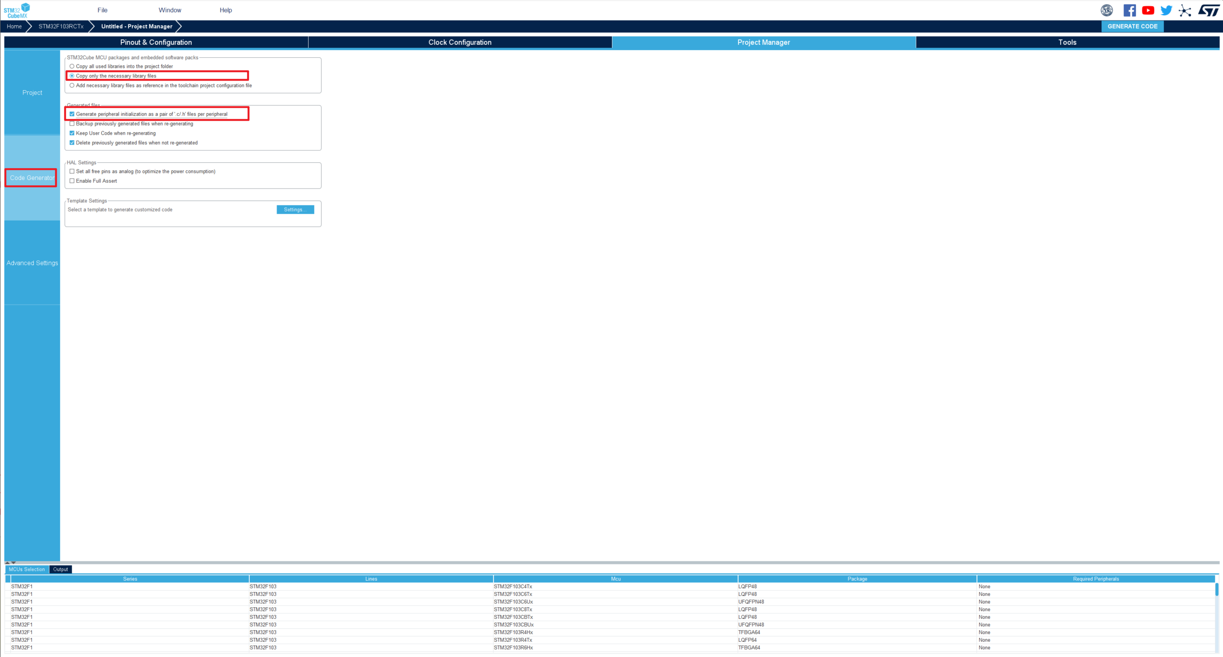This screenshot has height=657, width=1223.
Task: Select 'Copy all used libraries' radio option
Action: [x=72, y=66]
